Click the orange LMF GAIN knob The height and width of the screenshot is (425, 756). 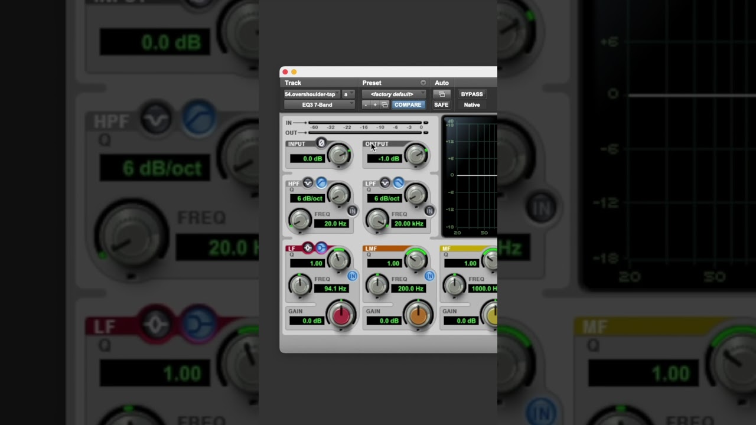(x=418, y=315)
